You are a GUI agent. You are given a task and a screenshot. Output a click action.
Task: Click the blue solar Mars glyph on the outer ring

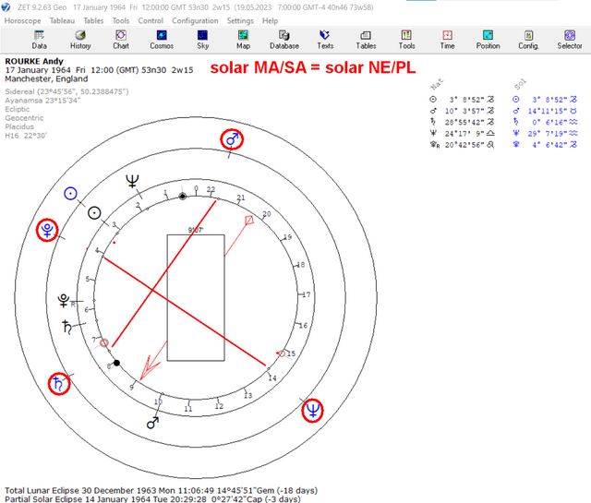pos(232,139)
